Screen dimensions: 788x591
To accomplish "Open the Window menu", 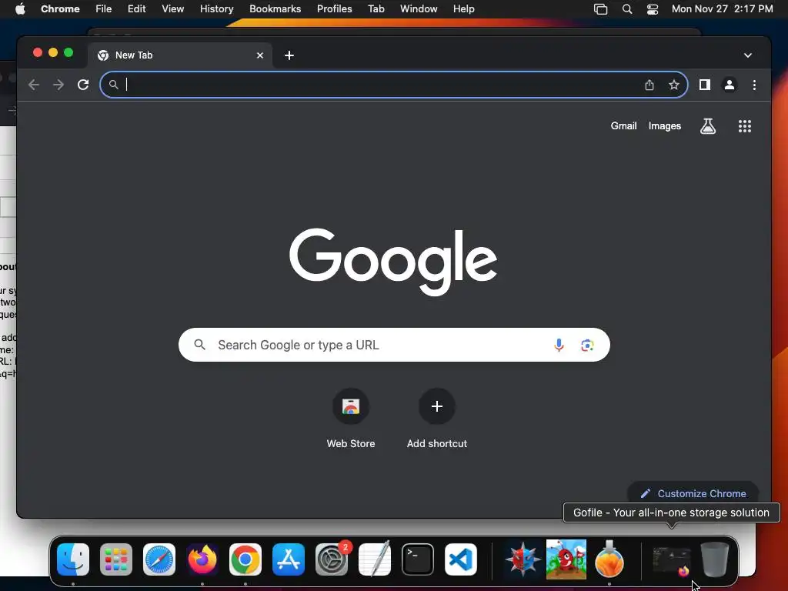I will pos(419,9).
